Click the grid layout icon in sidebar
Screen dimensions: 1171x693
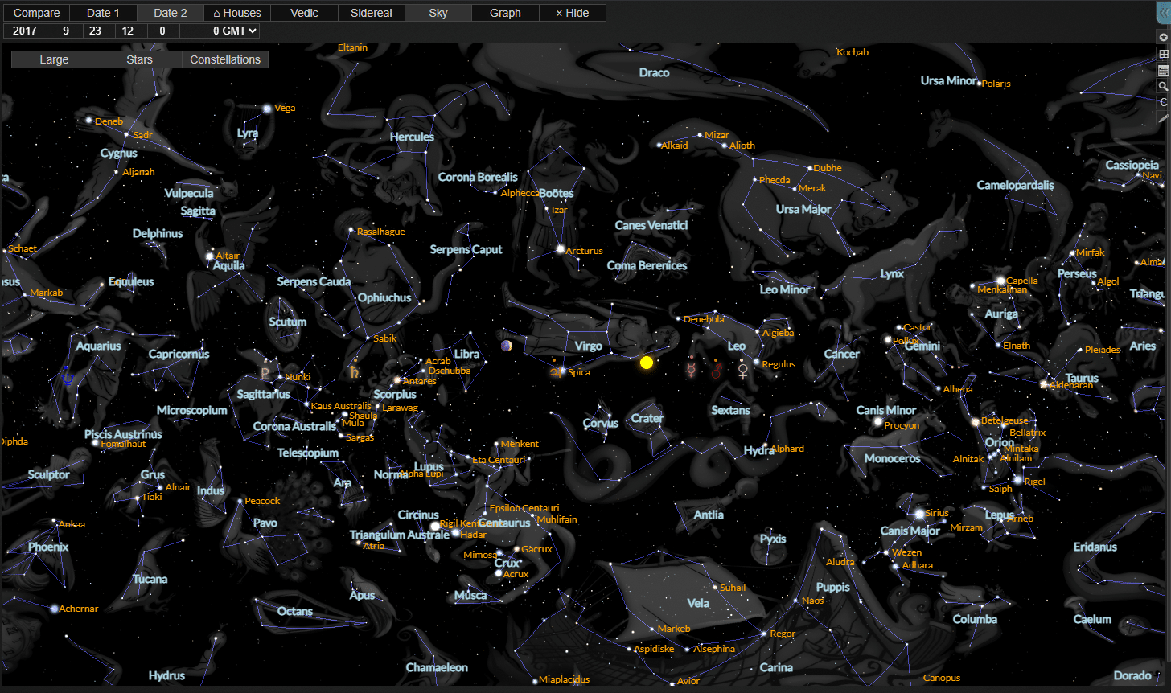point(1163,54)
